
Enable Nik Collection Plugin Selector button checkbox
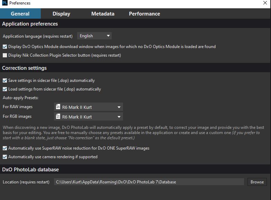point(5,55)
